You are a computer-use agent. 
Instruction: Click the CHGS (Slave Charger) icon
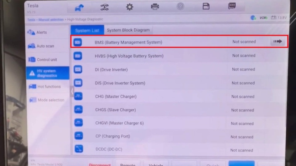[x=78, y=109]
